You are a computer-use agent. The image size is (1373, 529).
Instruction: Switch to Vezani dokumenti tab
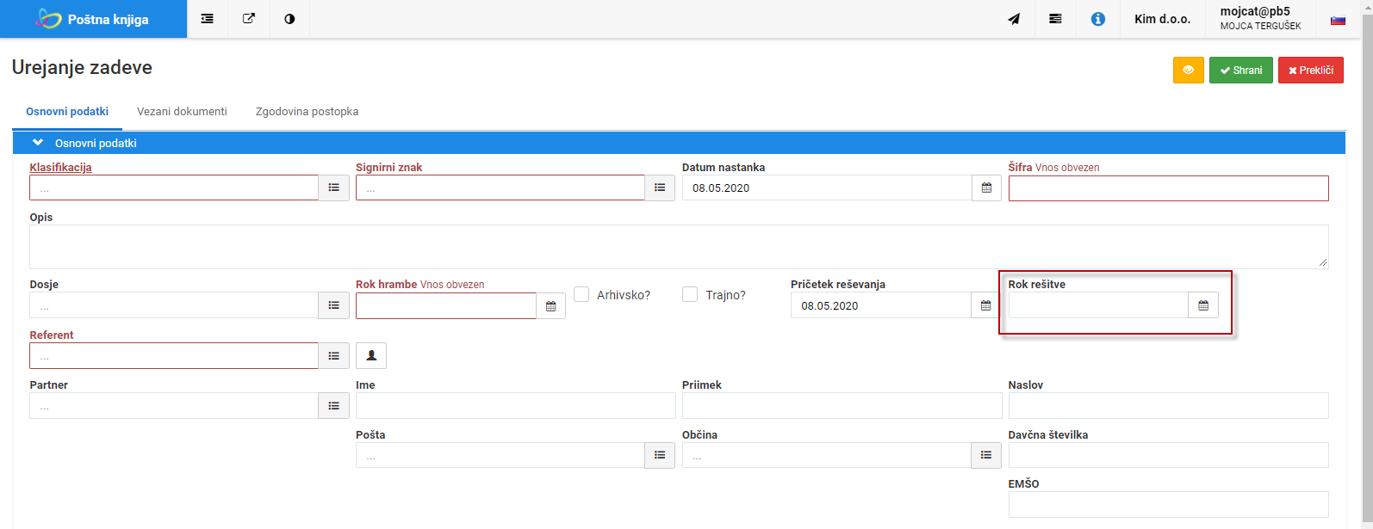(x=182, y=112)
